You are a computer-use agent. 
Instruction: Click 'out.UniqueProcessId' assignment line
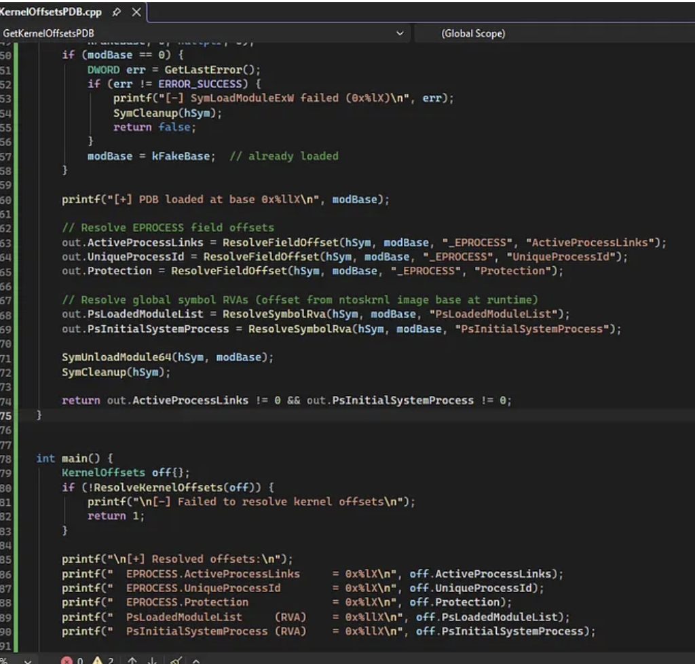(344, 257)
